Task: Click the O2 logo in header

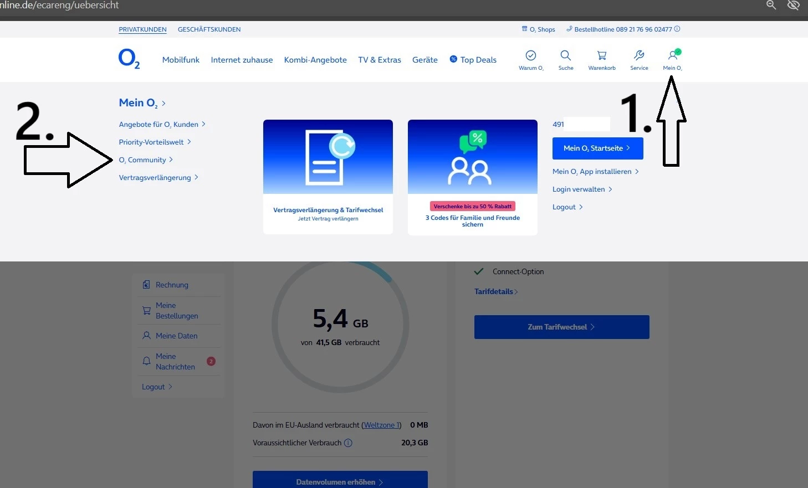Action: tap(129, 59)
